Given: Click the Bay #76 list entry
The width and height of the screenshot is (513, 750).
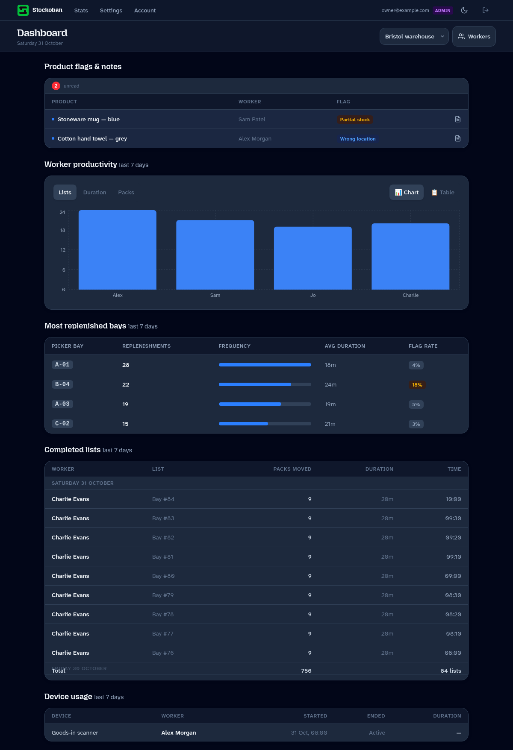Looking at the screenshot, I should [x=163, y=653].
